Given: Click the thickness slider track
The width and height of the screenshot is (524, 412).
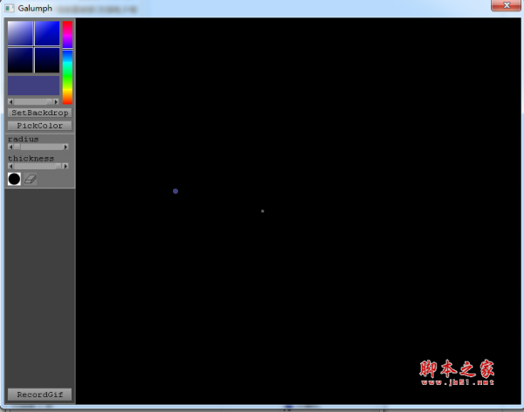Looking at the screenshot, I should [38, 166].
